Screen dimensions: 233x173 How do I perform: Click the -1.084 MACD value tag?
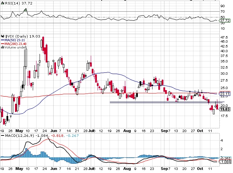tap(225, 162)
